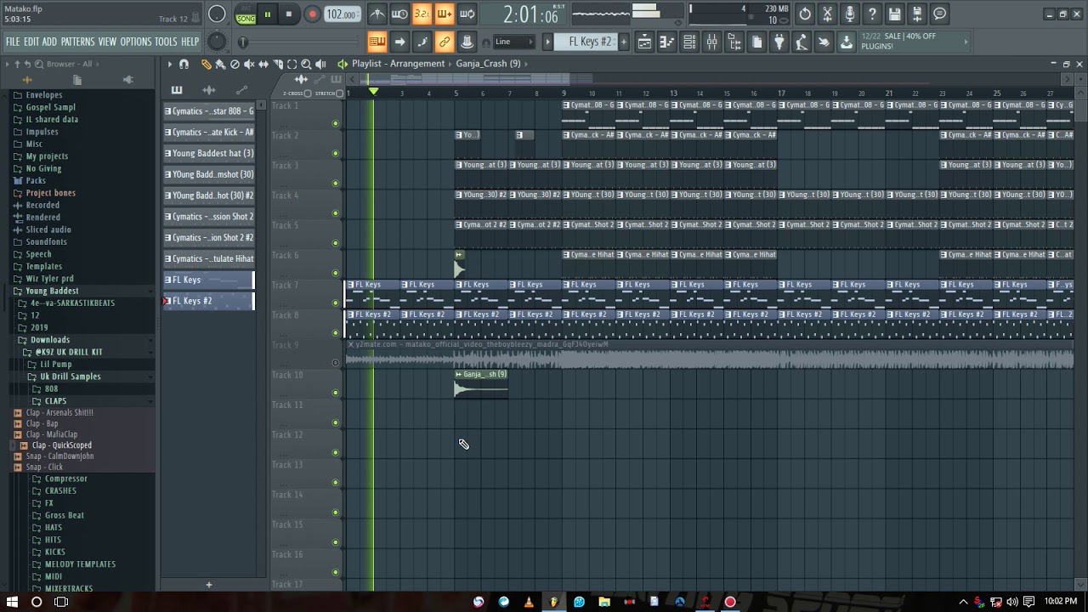Mute Track 10 using its green light
The width and height of the screenshot is (1088, 612).
click(x=335, y=393)
